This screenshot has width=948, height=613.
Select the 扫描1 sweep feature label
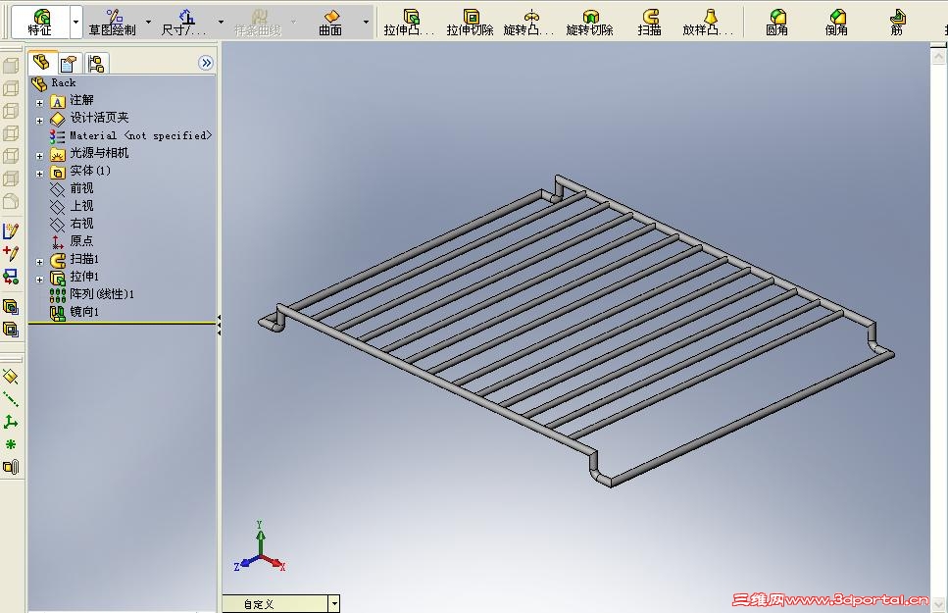tap(84, 259)
